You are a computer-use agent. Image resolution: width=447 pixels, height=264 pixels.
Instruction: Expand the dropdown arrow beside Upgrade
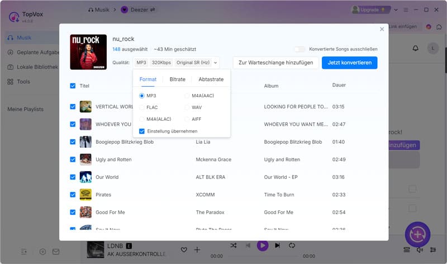[396, 10]
